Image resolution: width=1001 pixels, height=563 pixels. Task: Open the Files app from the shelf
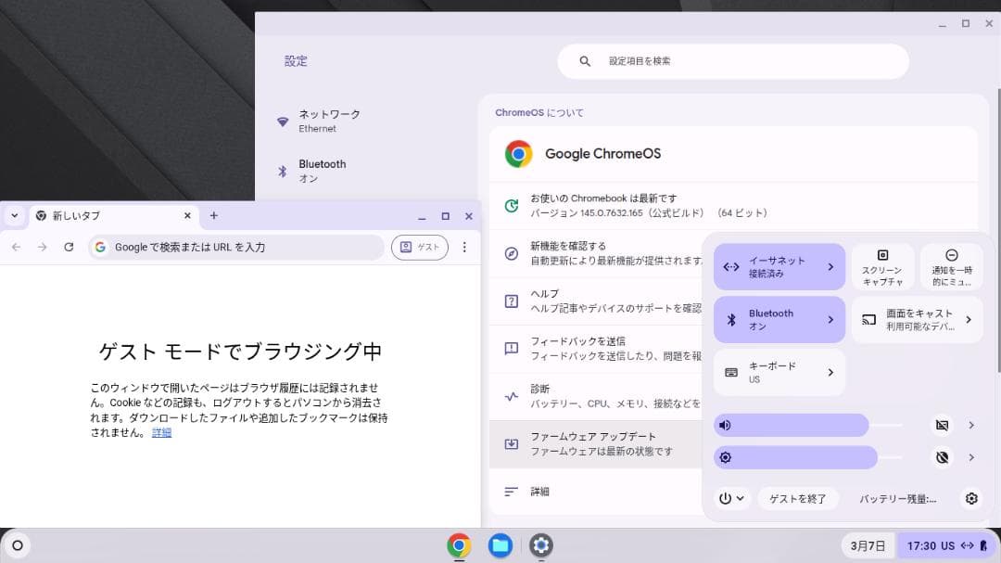500,545
